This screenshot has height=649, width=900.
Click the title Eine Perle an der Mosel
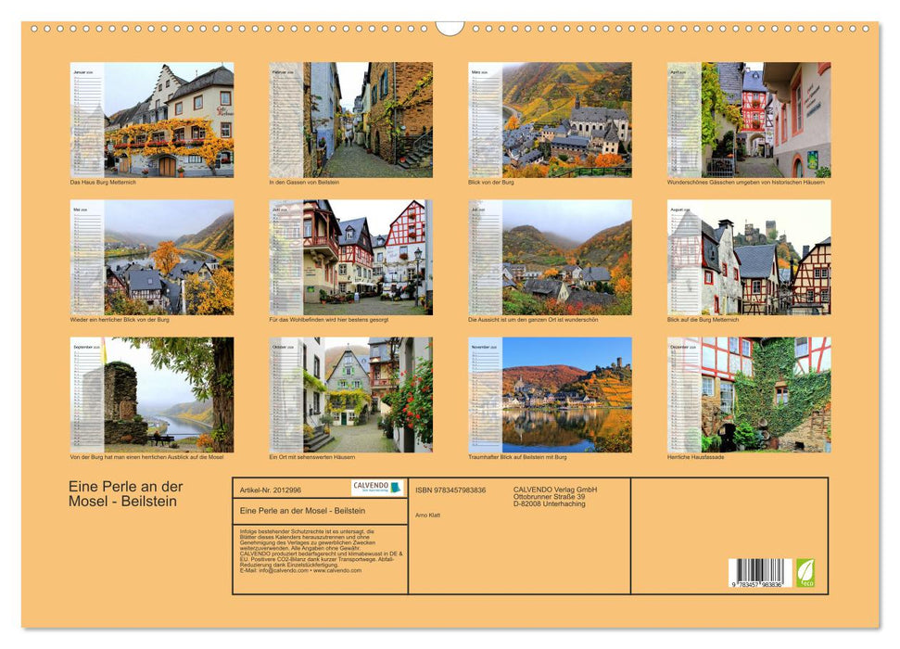tap(125, 491)
